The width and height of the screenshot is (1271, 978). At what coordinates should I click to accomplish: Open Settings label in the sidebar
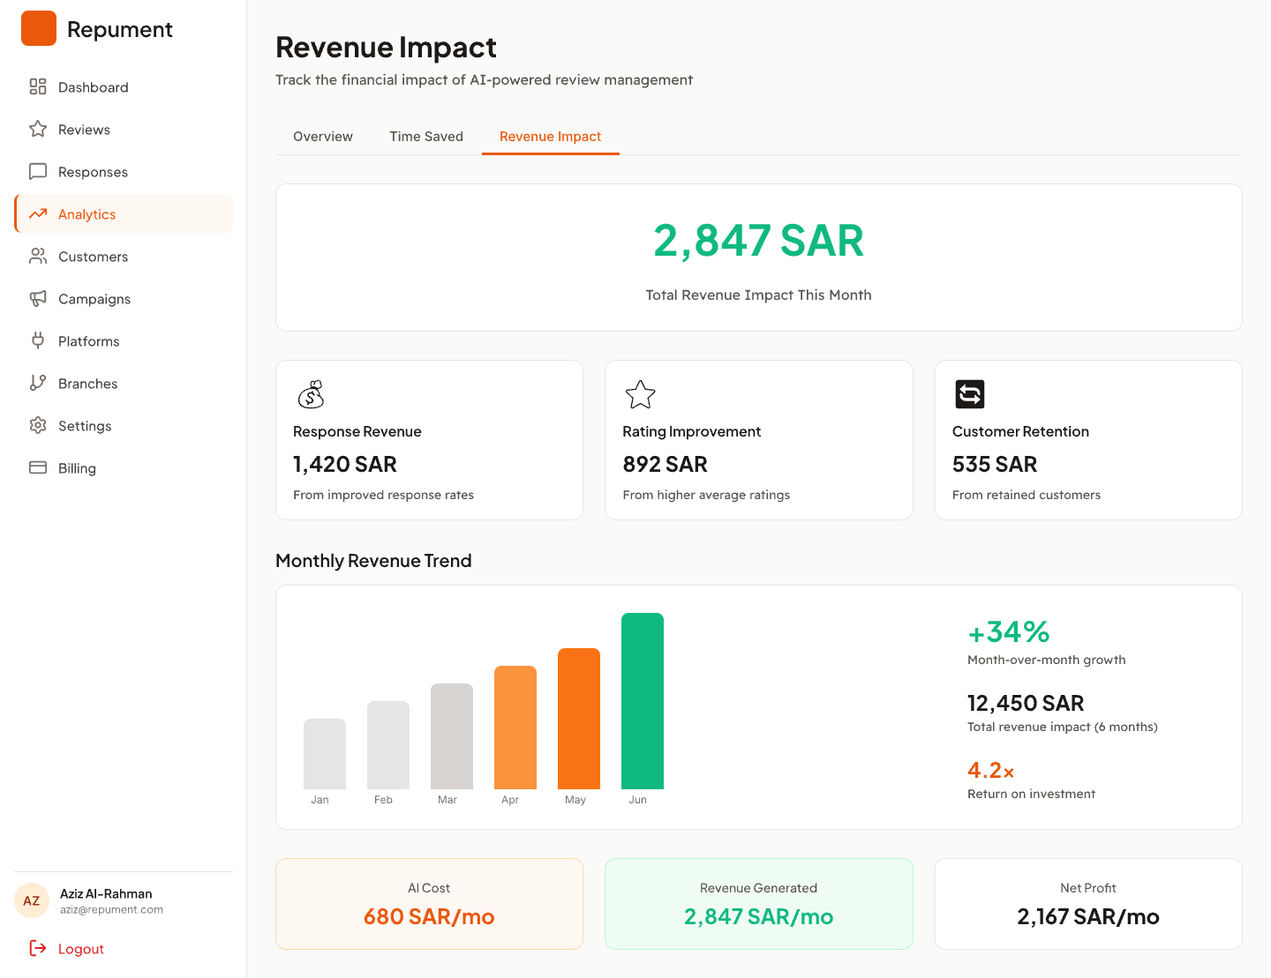85,426
